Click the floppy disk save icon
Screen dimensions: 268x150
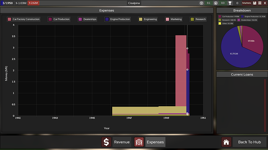[255, 3]
